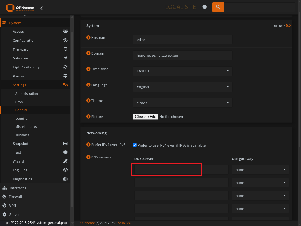The height and width of the screenshot is (226, 301).
Task: Click the Gateways arrow icon
Action: [x=65, y=58]
